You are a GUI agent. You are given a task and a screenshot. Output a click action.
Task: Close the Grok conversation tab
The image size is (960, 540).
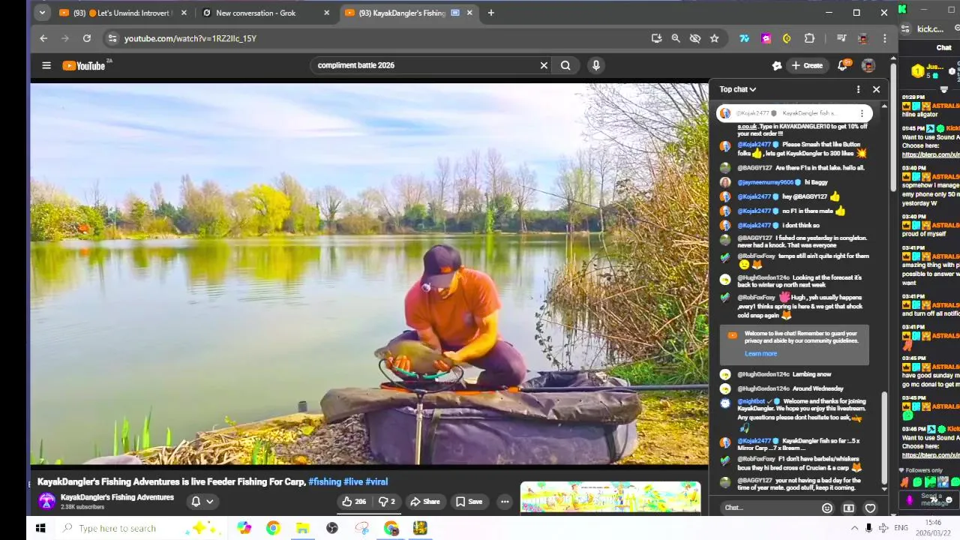326,13
